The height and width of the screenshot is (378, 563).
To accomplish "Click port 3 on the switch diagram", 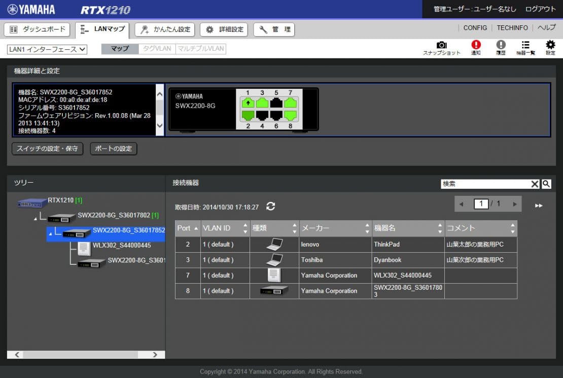I will pyautogui.click(x=262, y=103).
